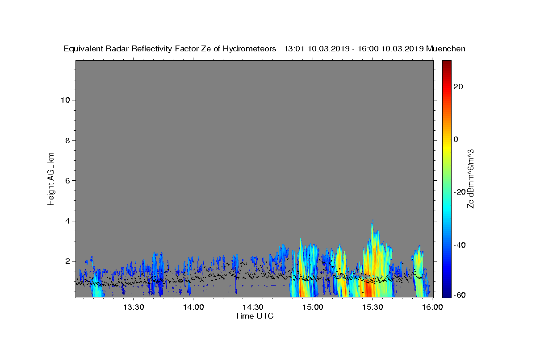Click the 14:00 time tick label
This screenshot has width=536, height=357.
pos(193,307)
